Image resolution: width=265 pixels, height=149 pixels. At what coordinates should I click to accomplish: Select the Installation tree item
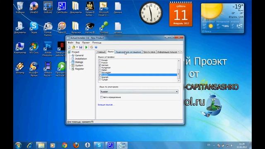[x=81, y=59]
